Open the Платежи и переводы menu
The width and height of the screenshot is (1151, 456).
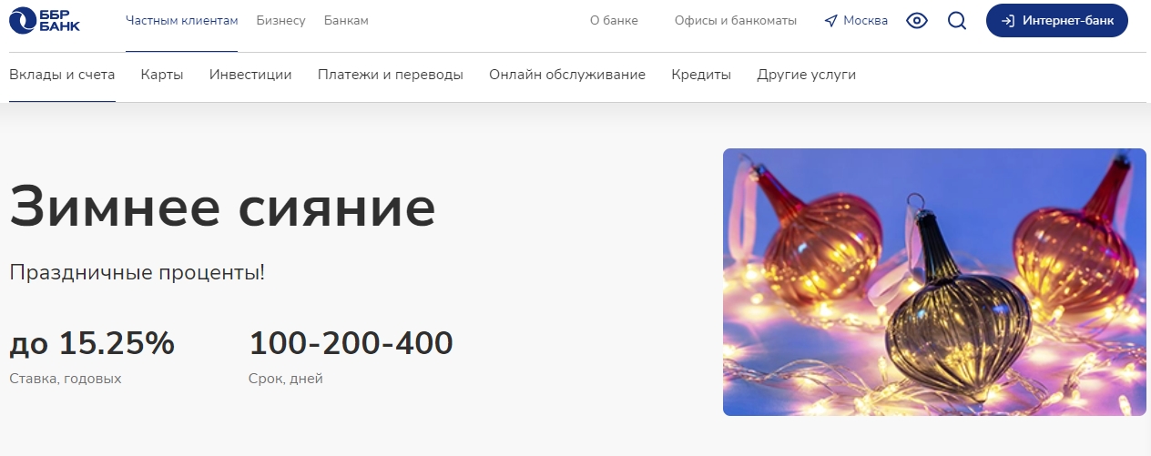click(391, 75)
